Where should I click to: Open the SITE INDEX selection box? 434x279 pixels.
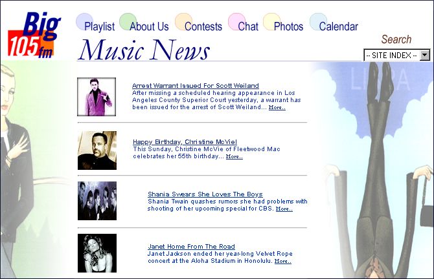coord(397,55)
